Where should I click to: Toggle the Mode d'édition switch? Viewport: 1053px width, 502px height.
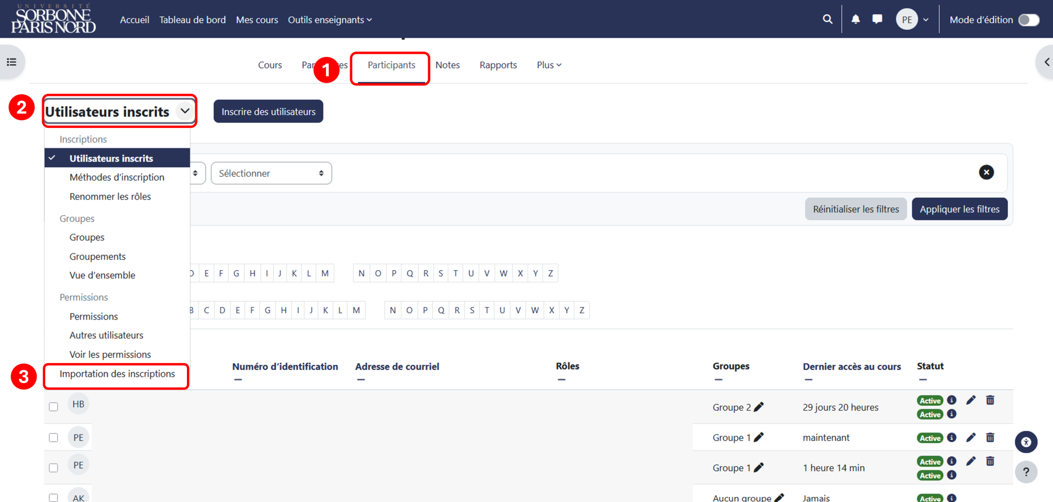(1029, 20)
